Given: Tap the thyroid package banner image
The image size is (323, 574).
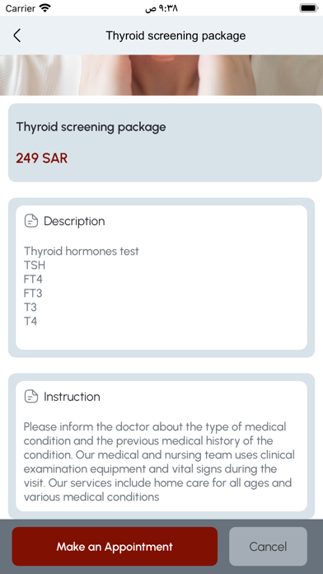Looking at the screenshot, I should (161, 75).
